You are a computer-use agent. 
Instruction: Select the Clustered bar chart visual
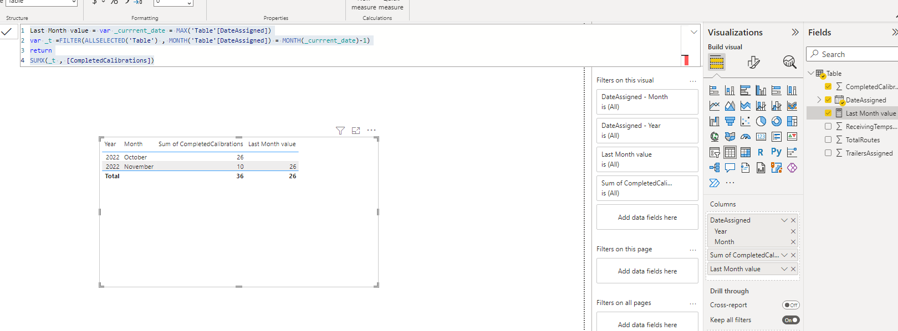coord(745,90)
